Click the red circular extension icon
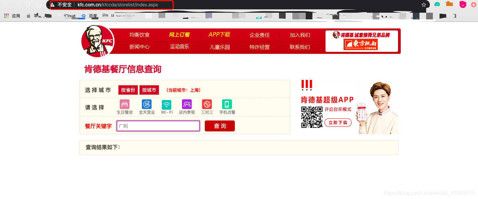478x199 pixels. click(474, 5)
